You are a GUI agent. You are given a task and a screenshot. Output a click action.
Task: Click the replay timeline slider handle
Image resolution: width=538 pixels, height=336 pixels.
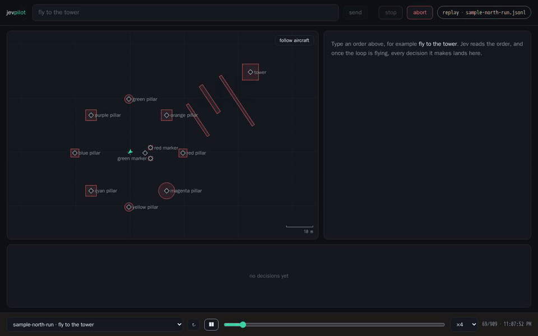[243, 324]
